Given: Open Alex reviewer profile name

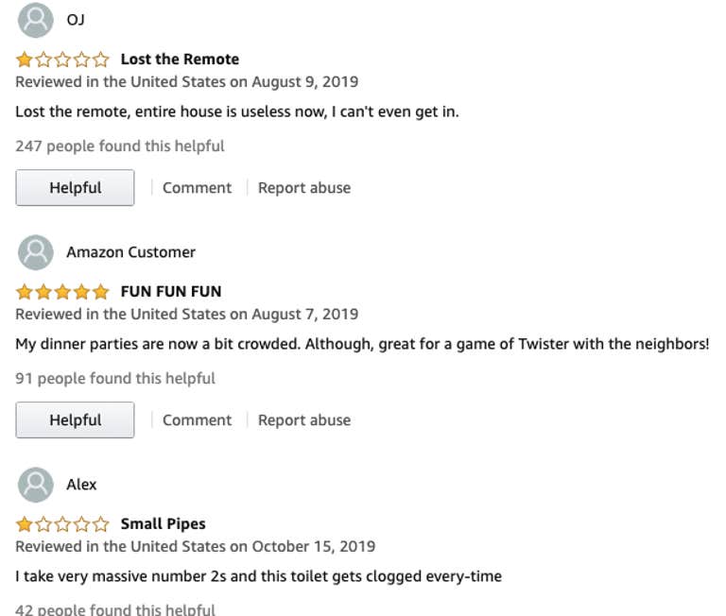Looking at the screenshot, I should (81, 485).
